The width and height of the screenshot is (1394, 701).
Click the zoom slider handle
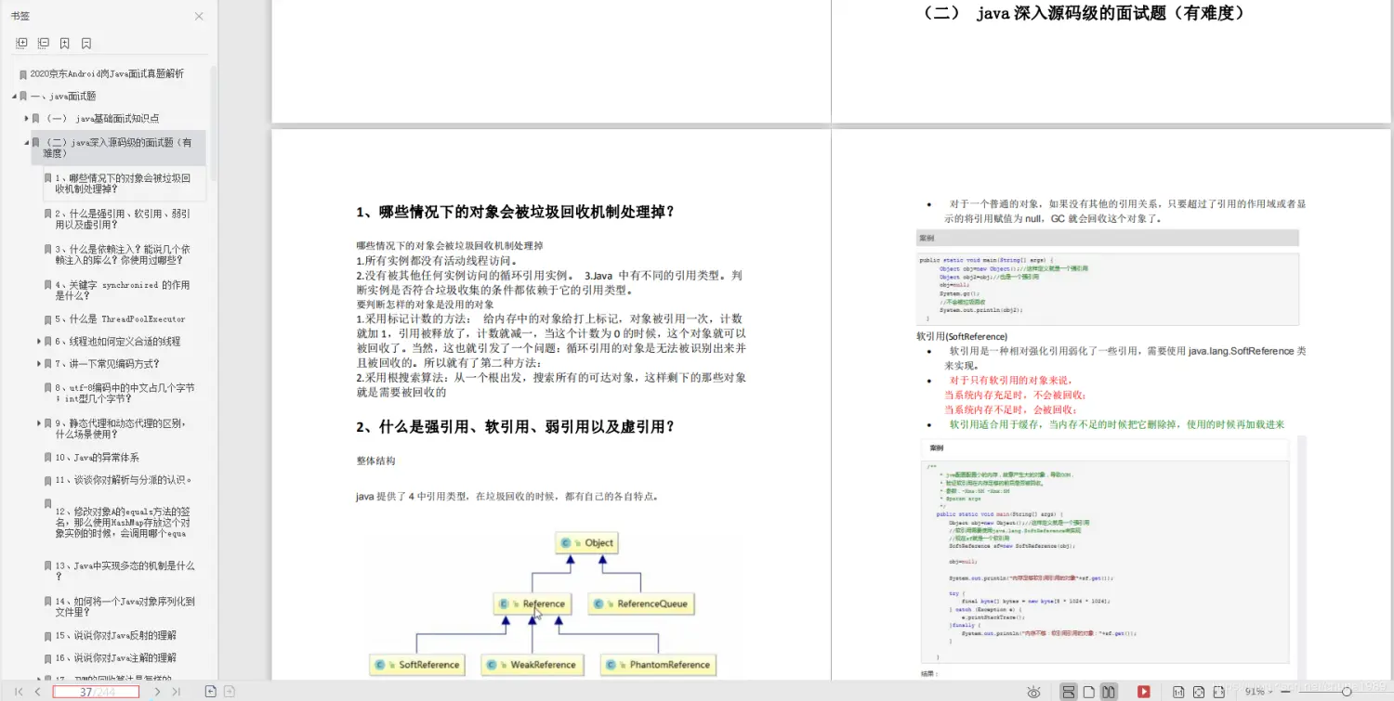[x=1346, y=692]
